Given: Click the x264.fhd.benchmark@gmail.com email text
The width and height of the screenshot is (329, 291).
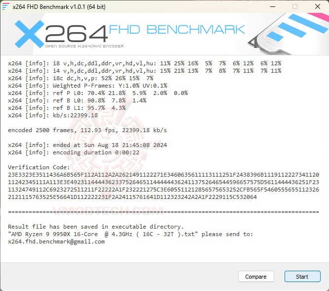Looking at the screenshot, I should (56, 242).
